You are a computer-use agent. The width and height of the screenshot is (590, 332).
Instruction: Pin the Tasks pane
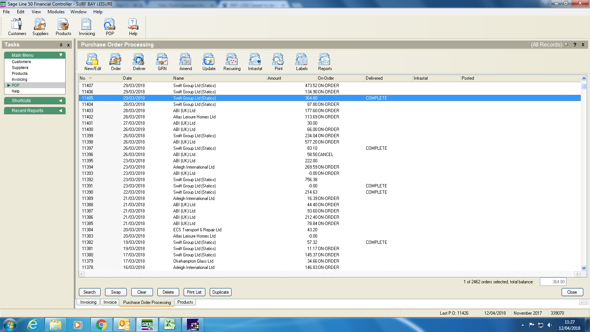tap(61, 45)
